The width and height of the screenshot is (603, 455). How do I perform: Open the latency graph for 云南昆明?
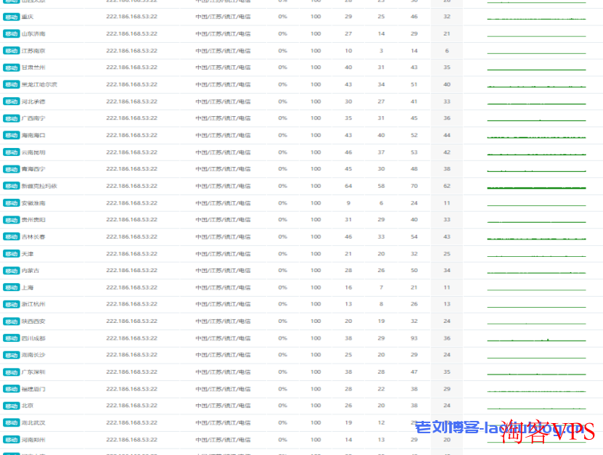(x=536, y=154)
